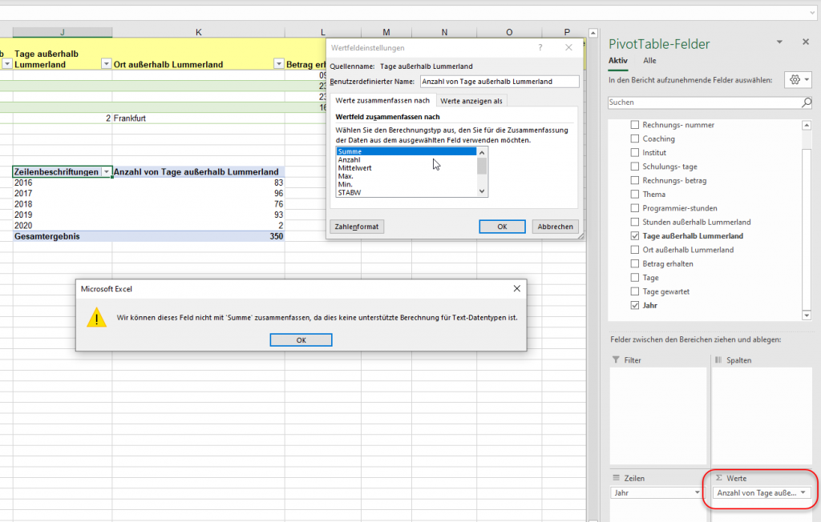This screenshot has width=821, height=522.
Task: Confirm the Excel warning with OK
Action: 301,340
